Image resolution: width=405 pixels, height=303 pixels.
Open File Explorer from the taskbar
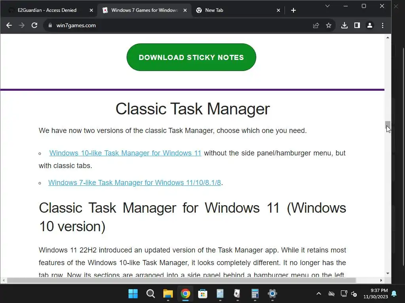click(168, 294)
